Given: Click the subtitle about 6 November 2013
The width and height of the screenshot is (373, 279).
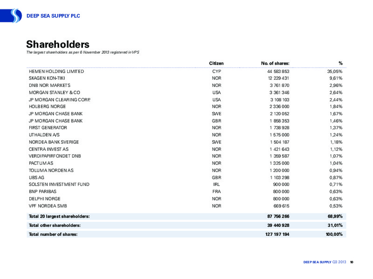Looking at the screenshot, I should pos(83,52).
